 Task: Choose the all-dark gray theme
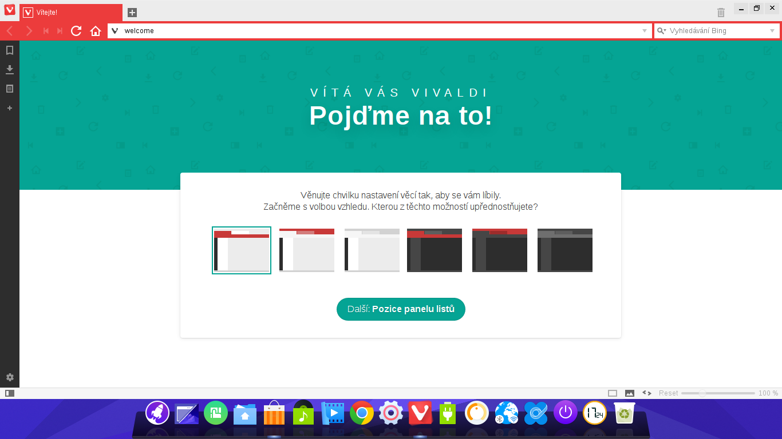coord(565,250)
